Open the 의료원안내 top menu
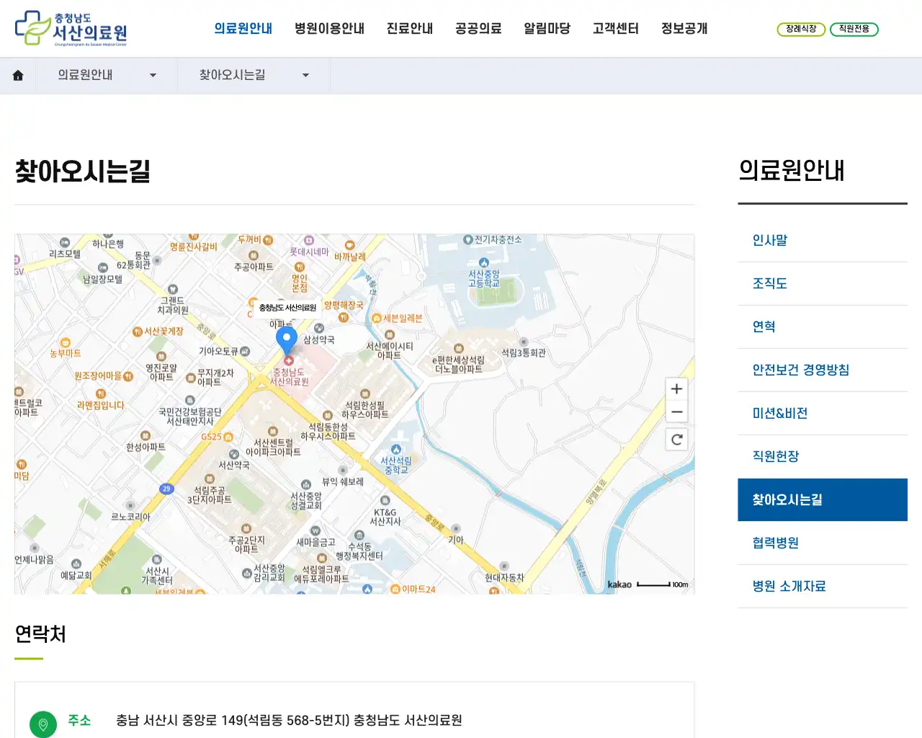Screen dimensions: 922x738 coord(243,29)
